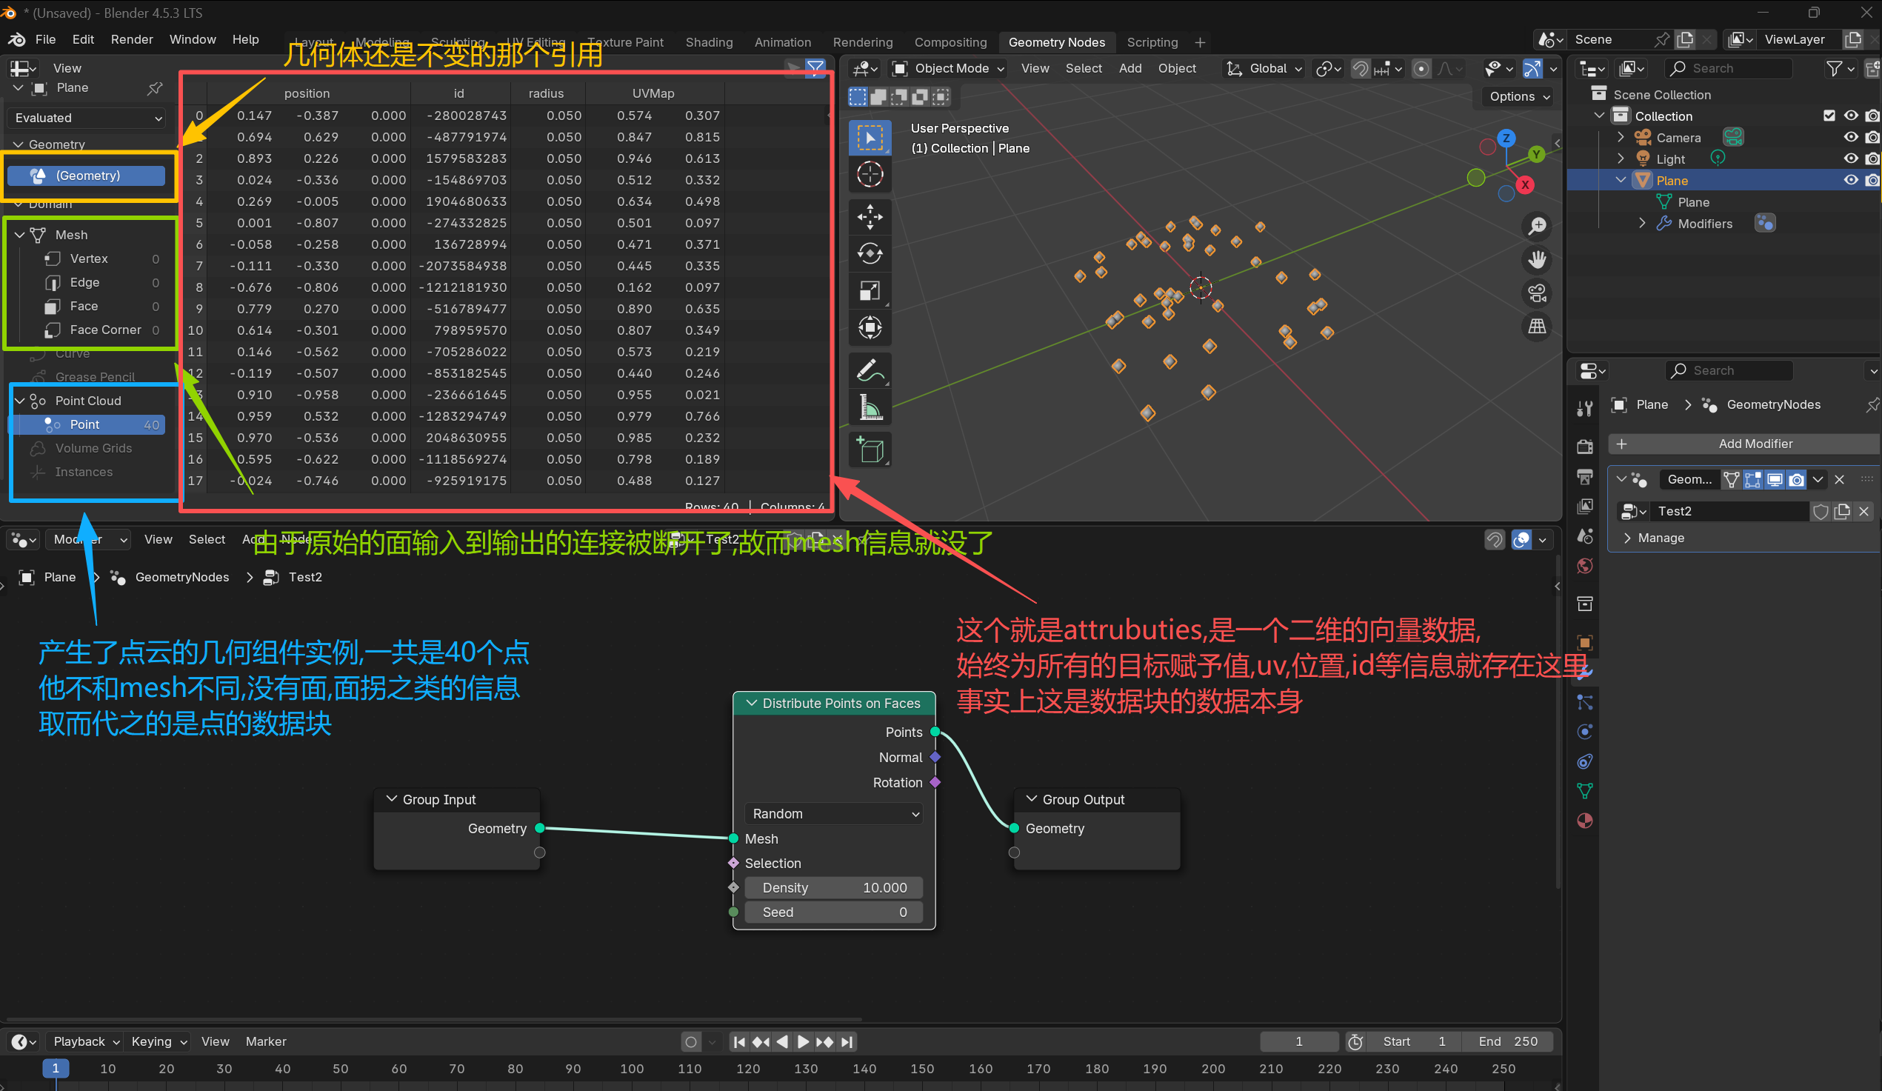Expand the Modifiers item in outliner
This screenshot has width=1882, height=1091.
click(x=1641, y=223)
